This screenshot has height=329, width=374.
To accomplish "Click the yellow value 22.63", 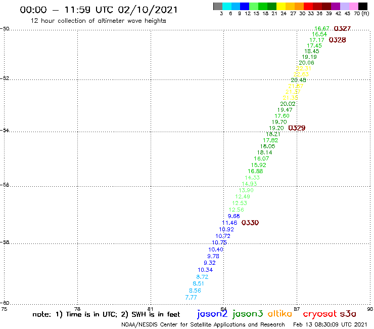I will tap(301, 74).
